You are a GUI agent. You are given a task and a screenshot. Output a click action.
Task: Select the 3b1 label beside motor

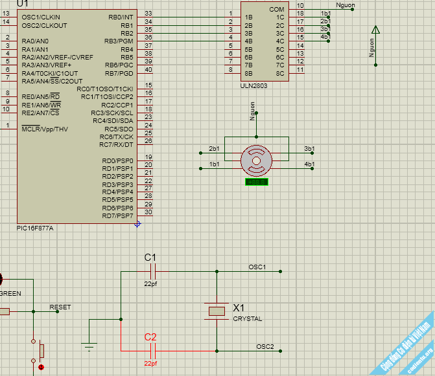tap(309, 149)
